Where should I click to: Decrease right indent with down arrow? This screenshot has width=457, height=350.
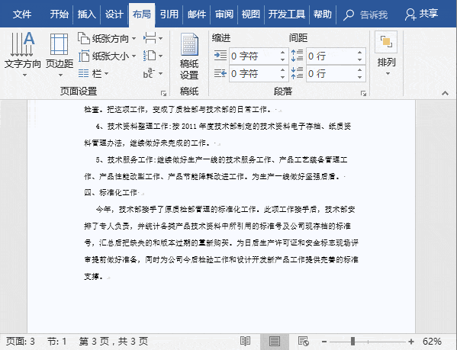[283, 78]
